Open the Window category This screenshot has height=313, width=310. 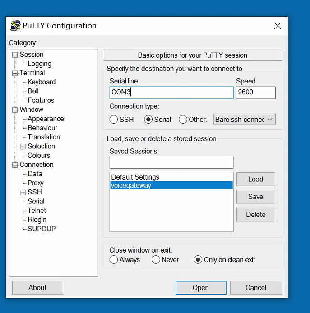click(31, 110)
